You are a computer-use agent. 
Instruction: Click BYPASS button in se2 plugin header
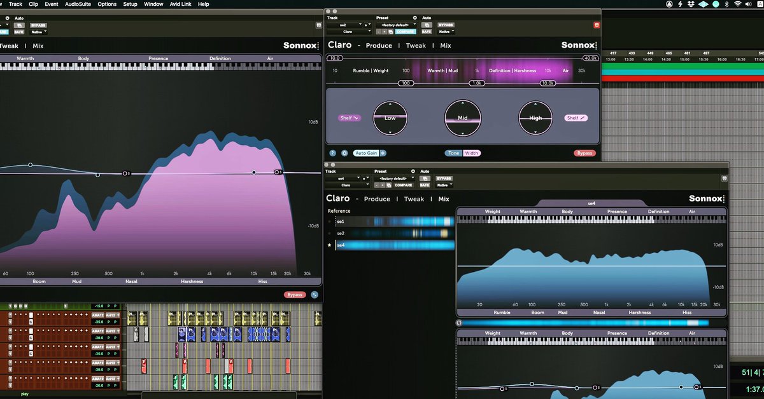[x=446, y=25]
